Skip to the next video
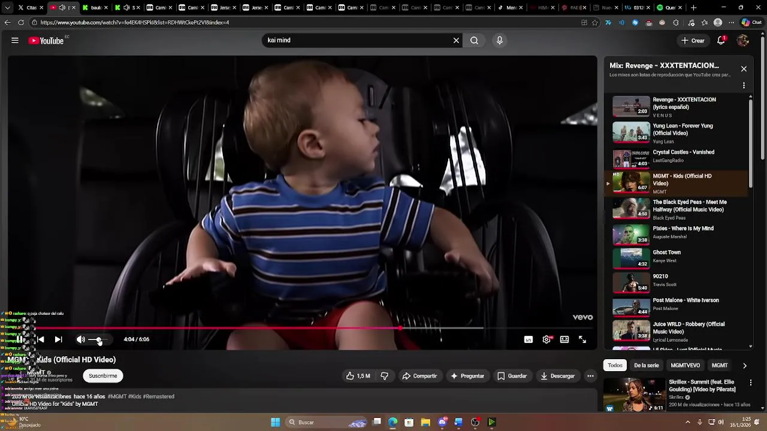The height and width of the screenshot is (431, 767). [58, 339]
